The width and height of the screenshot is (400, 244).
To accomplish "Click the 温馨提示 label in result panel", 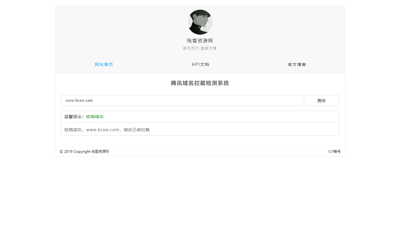I will point(74,117).
